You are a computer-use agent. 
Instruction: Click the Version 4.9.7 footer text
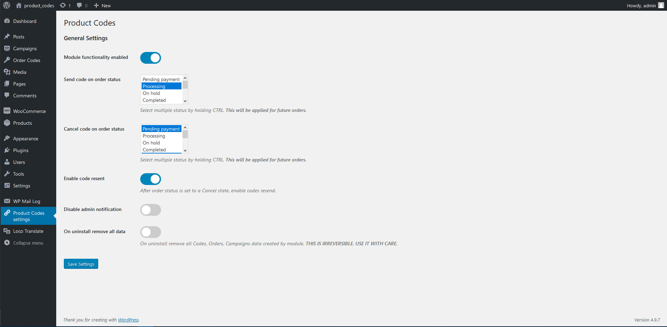tap(647, 320)
